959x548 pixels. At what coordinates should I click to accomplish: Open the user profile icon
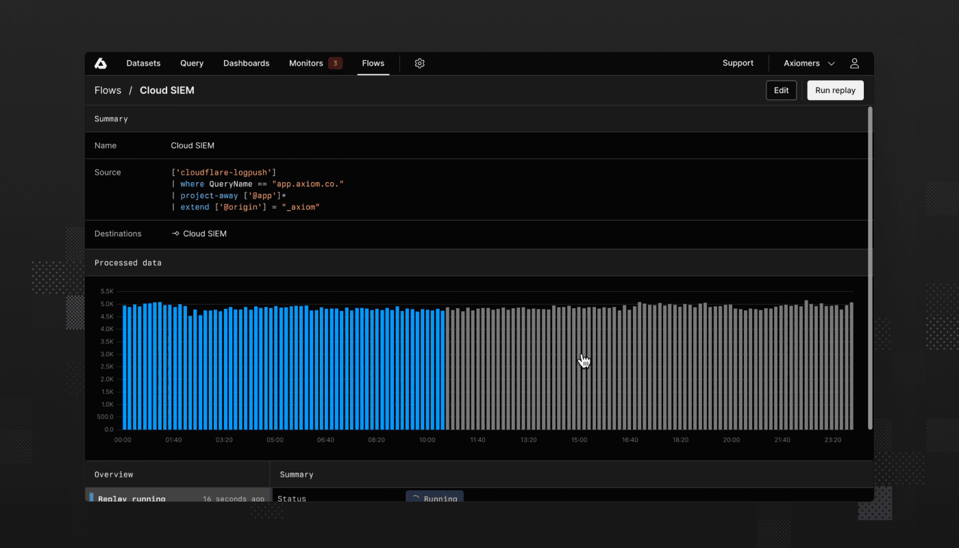[x=854, y=63]
